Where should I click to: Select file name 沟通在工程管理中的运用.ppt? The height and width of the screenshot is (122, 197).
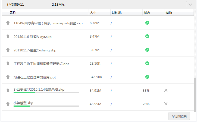point(35,77)
